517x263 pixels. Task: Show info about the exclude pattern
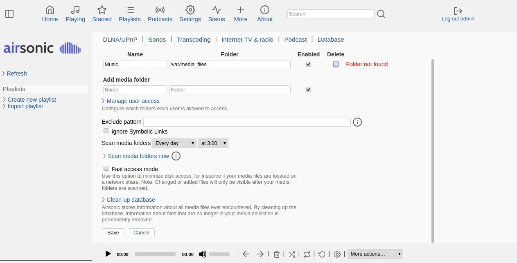click(x=357, y=122)
